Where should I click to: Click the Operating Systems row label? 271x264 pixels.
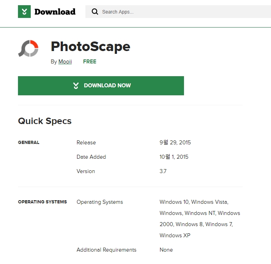tap(100, 202)
